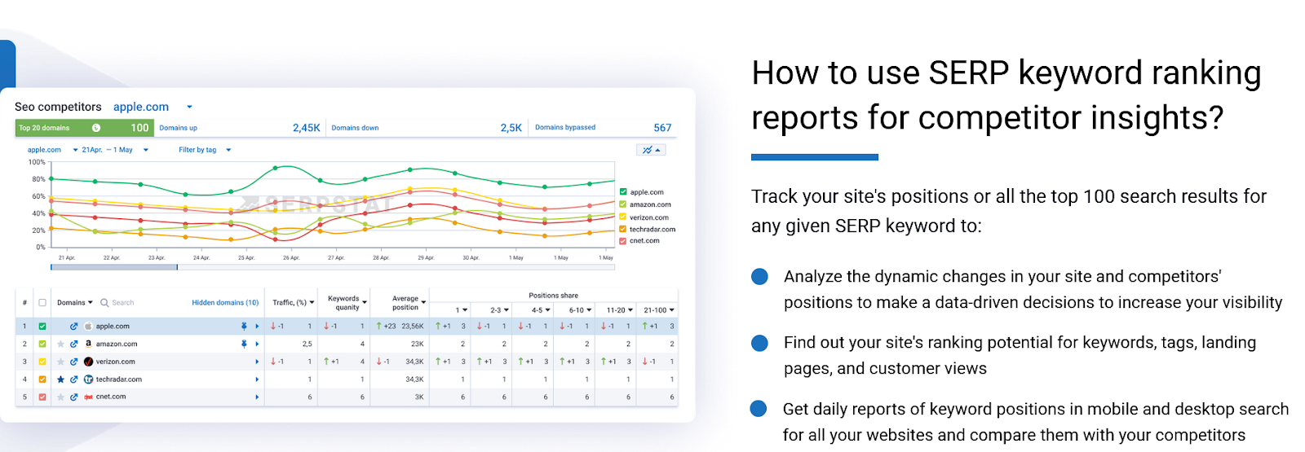Toggle apple.com checkbox in chart legend

click(623, 192)
